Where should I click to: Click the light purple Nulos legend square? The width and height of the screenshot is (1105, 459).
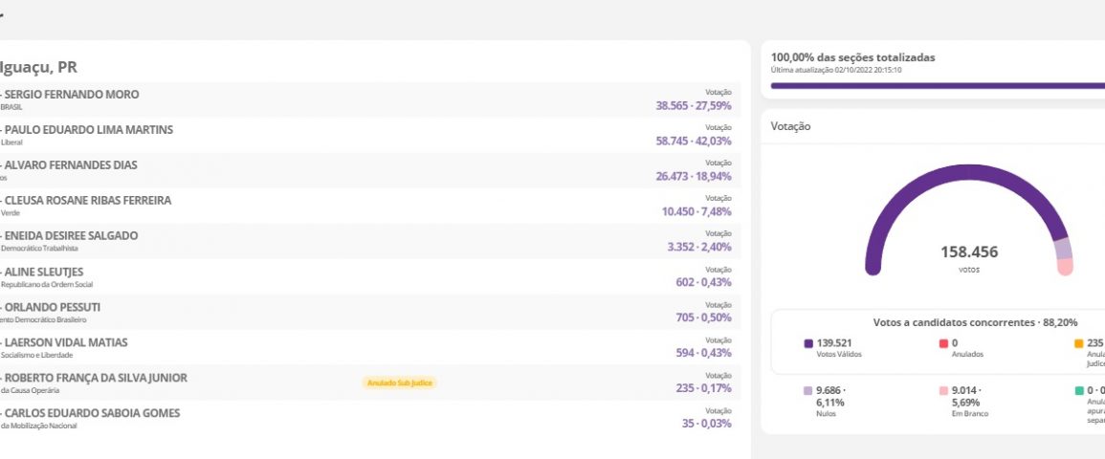click(x=808, y=391)
